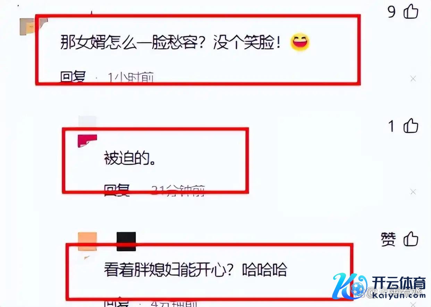Click the 1小时前 timestamp
The image size is (431, 307).
pos(130,77)
